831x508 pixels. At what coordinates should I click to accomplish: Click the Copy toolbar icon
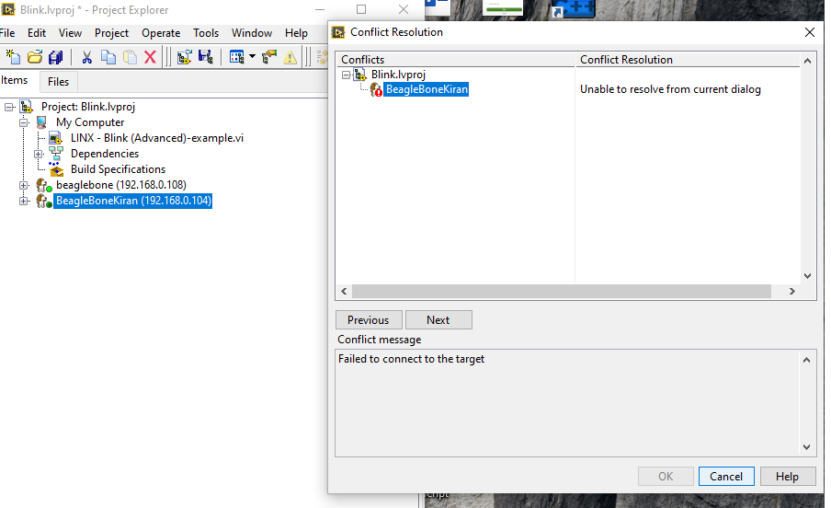point(108,57)
